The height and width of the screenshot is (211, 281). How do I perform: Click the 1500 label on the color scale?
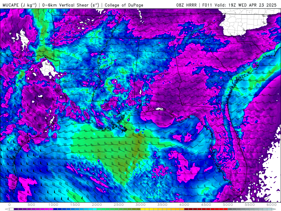[x=75, y=205]
